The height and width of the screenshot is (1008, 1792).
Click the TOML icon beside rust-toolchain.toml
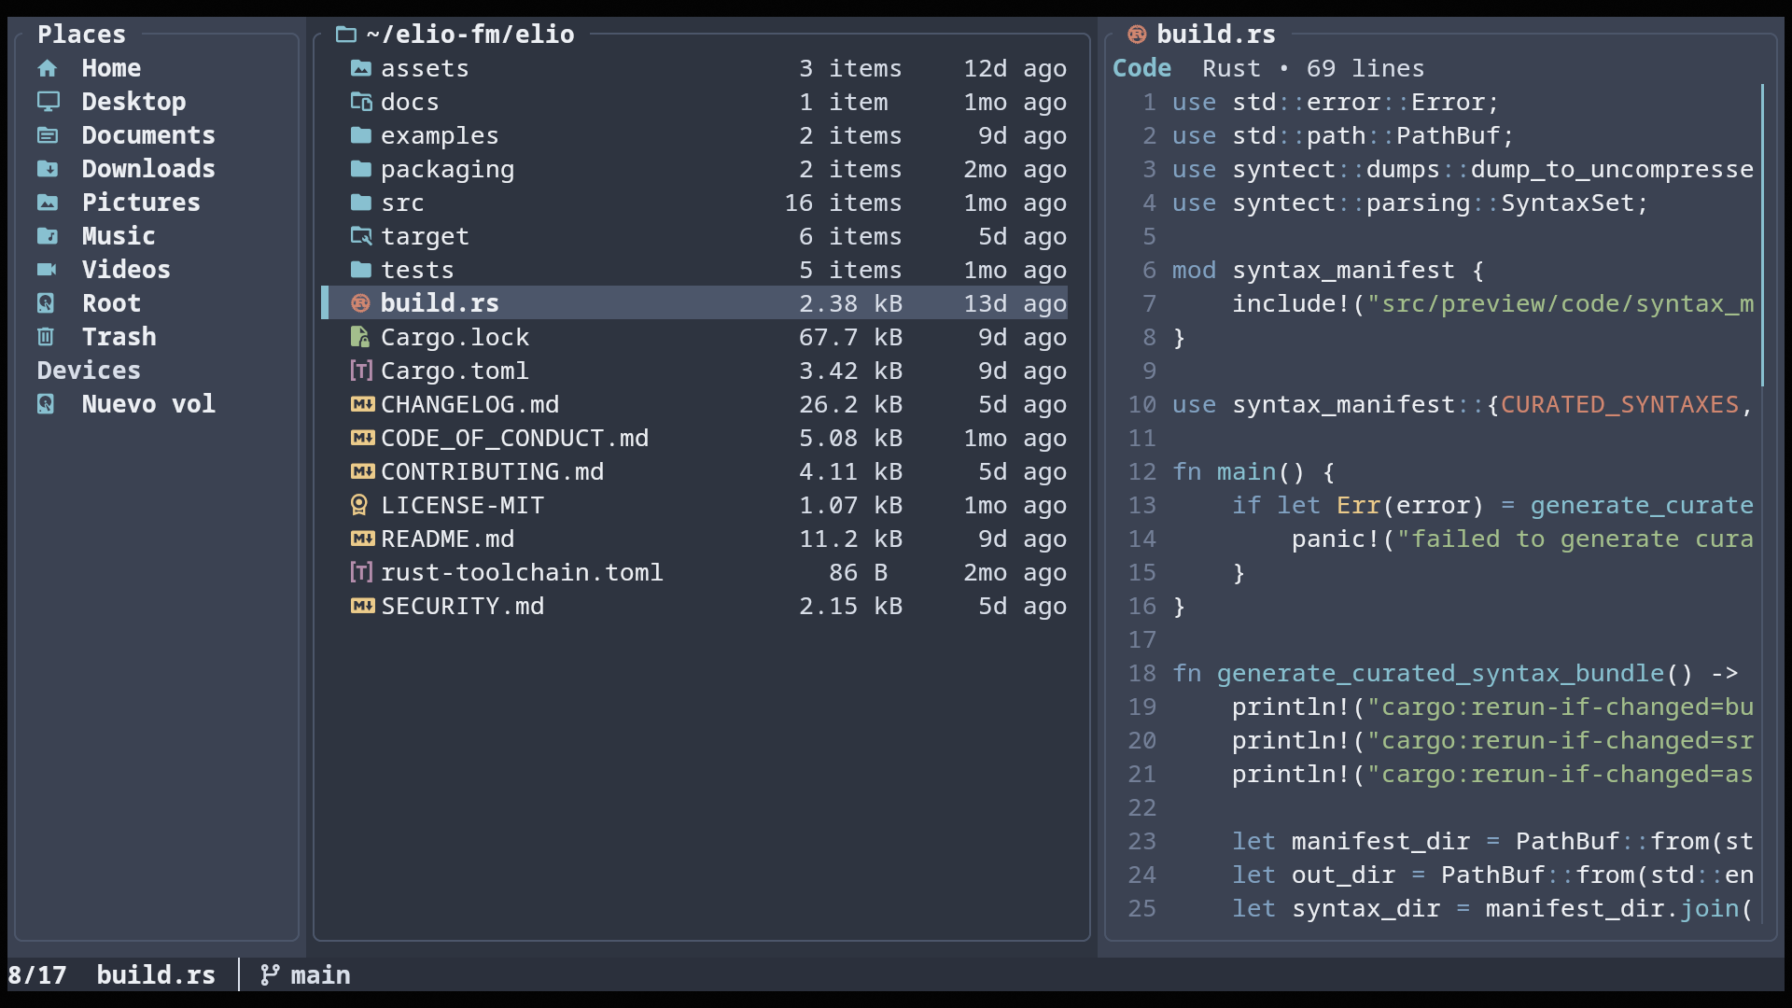[361, 572]
